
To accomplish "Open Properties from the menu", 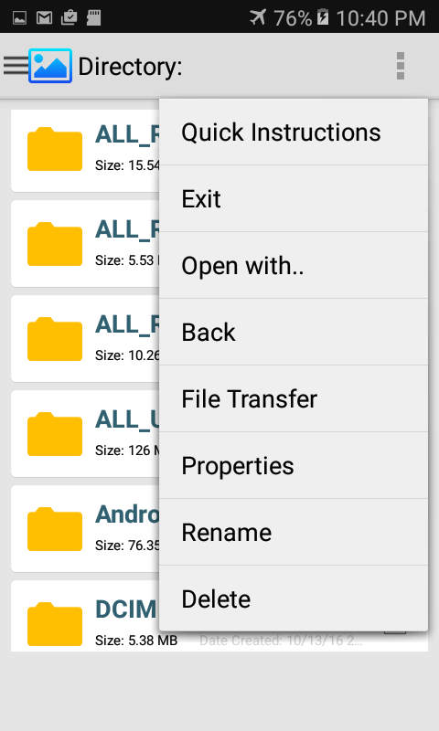I will click(x=294, y=465).
